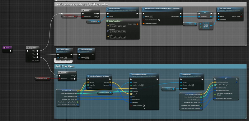
Task: Click the Calculate Tangents Normals output pin
Action: click(x=110, y=82)
